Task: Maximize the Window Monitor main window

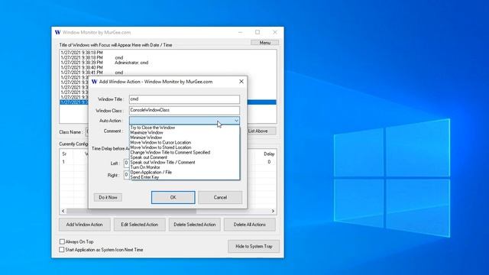Action: (x=257, y=32)
